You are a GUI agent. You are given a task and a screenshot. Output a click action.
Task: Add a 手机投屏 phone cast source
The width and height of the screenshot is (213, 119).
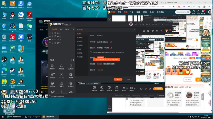coord(109,89)
